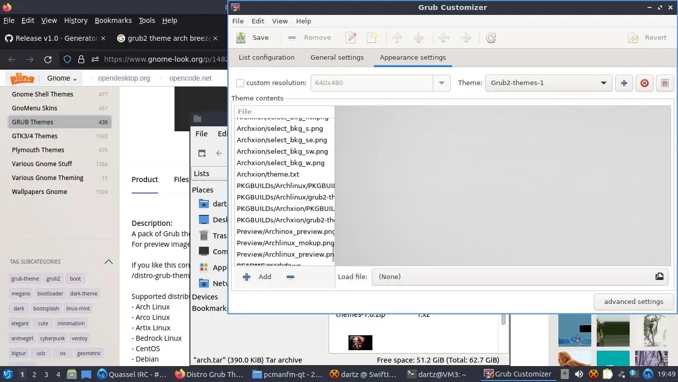Viewport: 678px width, 382px height.
Task: Click the Load file (None) field
Action: pyautogui.click(x=519, y=277)
